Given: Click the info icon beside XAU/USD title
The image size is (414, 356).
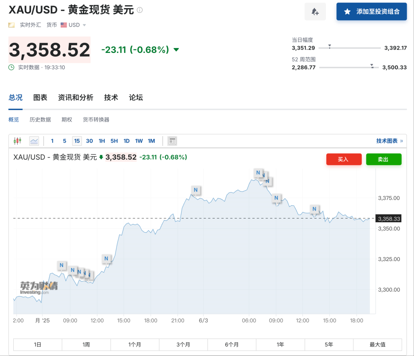Looking at the screenshot, I should [x=140, y=10].
